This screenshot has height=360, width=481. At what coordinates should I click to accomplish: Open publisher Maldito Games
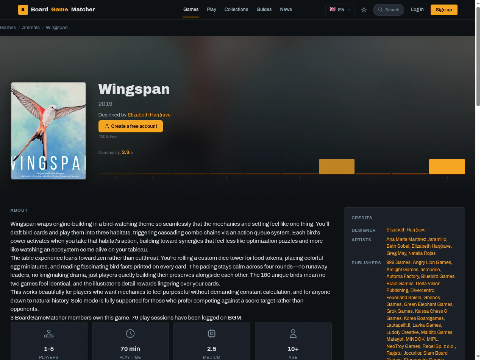[437, 332]
